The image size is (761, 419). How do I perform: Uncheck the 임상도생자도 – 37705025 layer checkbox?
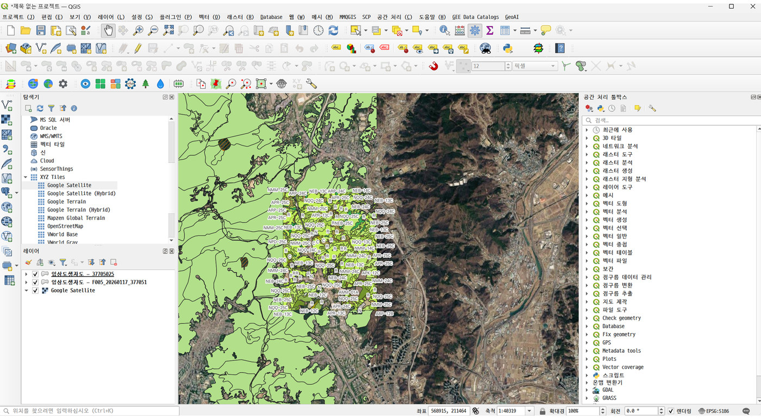coord(35,274)
